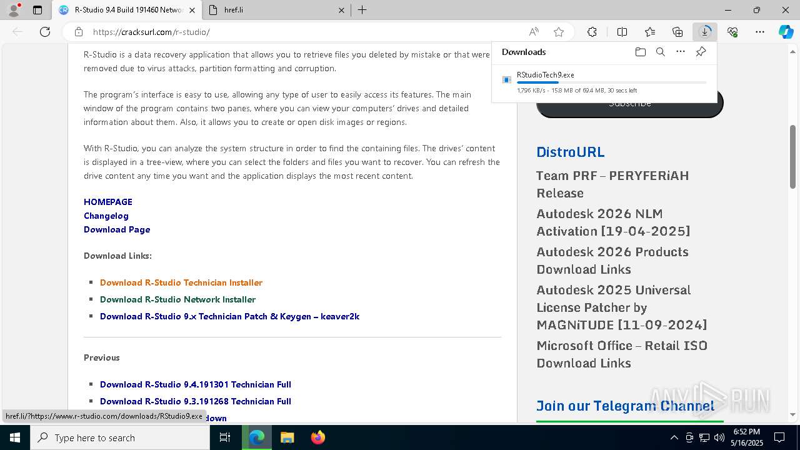
Task: Open the Collections icon
Action: (x=677, y=32)
